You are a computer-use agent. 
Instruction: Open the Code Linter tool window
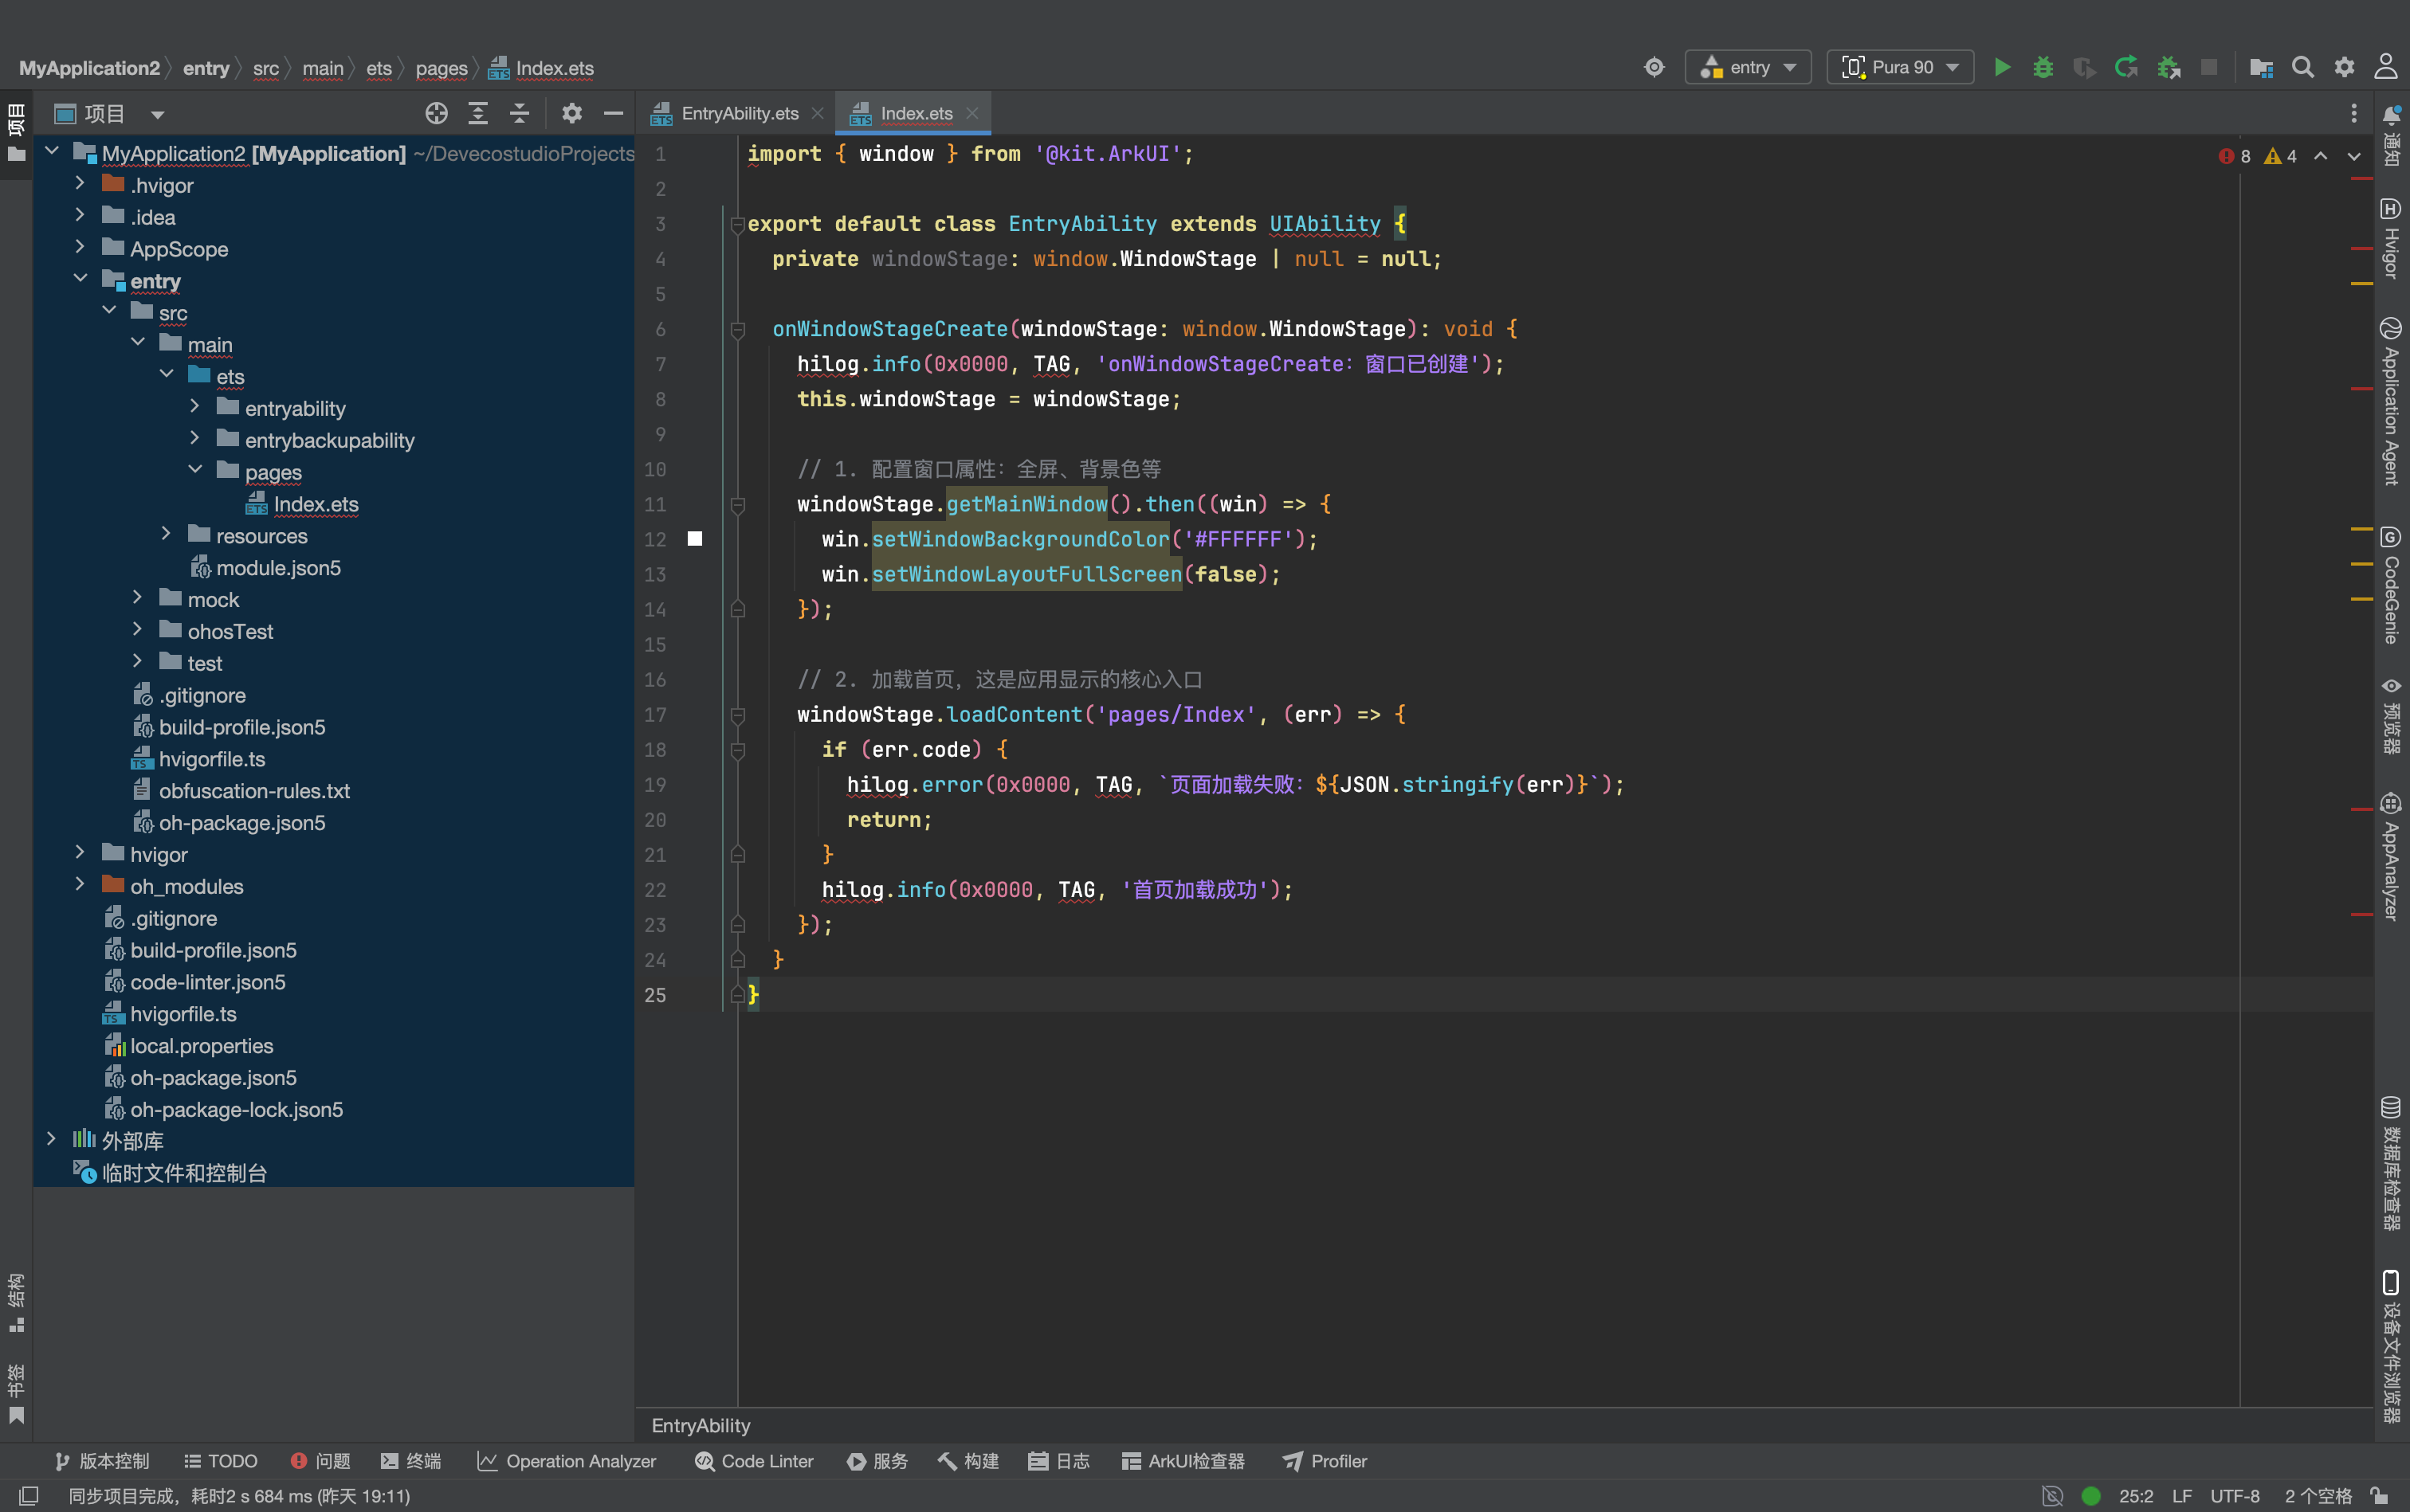click(x=754, y=1461)
